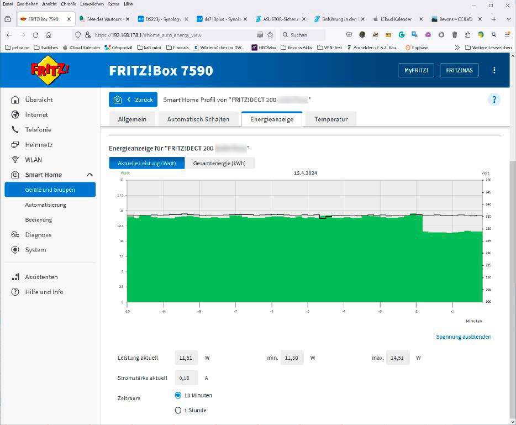Switch to ASUSTOR-Sicherung tab

pos(281,19)
